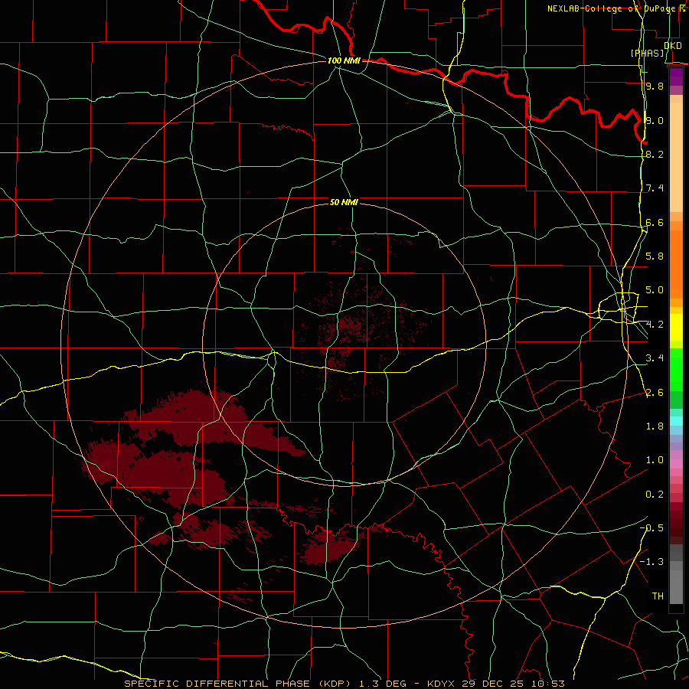The height and width of the screenshot is (689, 689).
Task: Click the TH threshold label
Action: 658,596
